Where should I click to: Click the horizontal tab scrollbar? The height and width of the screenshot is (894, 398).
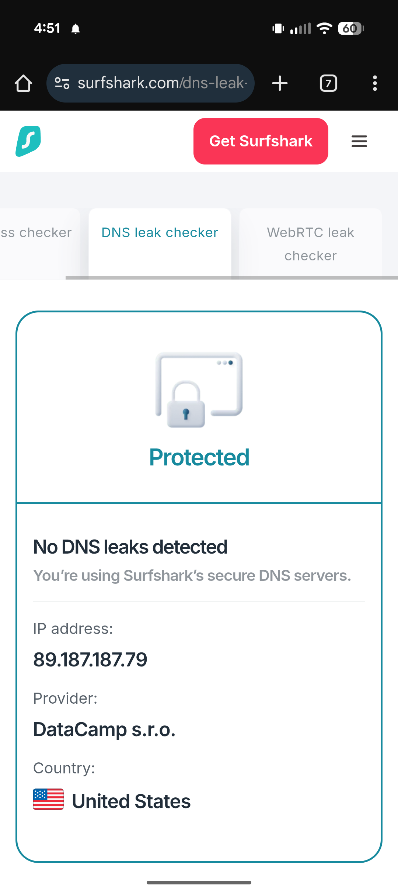(231, 278)
